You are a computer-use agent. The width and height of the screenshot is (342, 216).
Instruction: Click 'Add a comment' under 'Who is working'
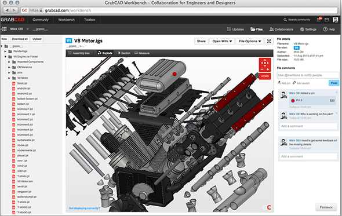click(308, 126)
